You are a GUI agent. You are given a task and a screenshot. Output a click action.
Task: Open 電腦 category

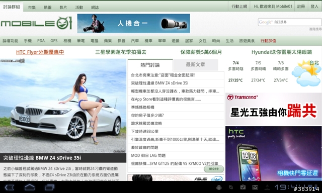(x=94, y=41)
